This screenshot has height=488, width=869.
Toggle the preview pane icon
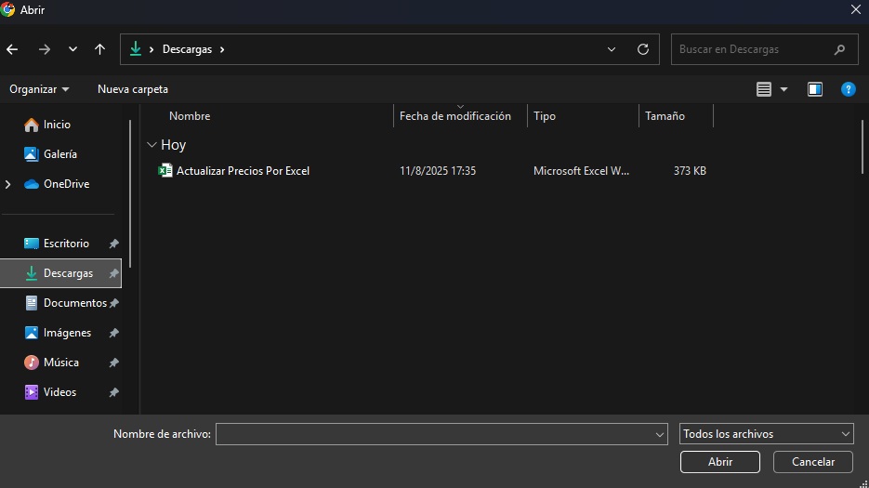tap(815, 89)
